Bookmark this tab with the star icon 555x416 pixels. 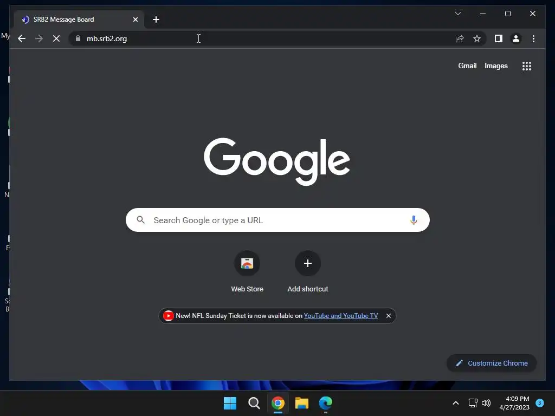(x=477, y=38)
